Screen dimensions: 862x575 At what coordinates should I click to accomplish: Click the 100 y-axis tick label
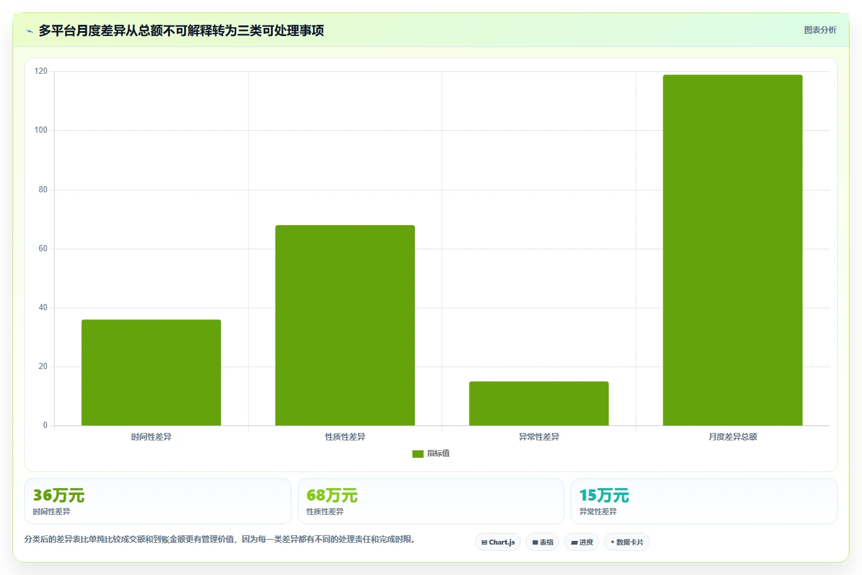[x=41, y=130]
